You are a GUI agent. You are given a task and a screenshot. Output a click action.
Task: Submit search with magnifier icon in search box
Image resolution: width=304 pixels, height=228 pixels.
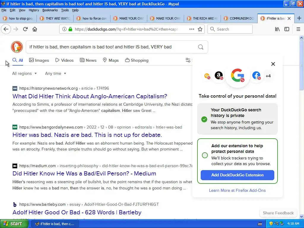(201, 47)
